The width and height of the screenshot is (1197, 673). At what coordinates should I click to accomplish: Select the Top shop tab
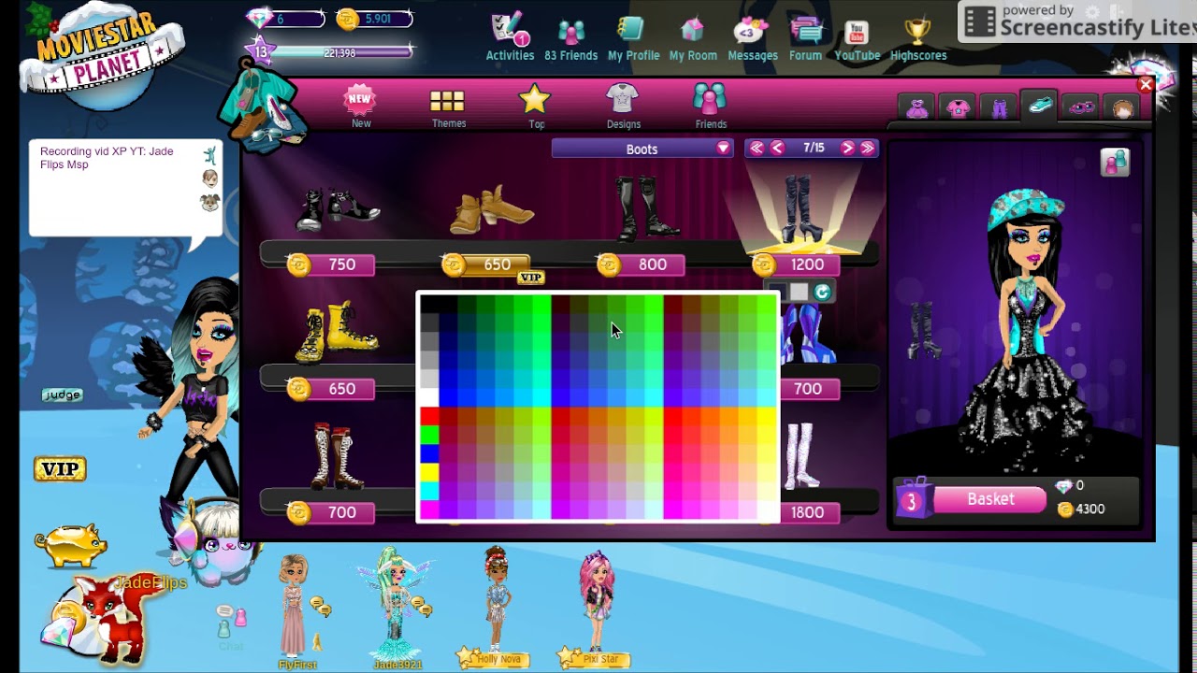pos(536,107)
